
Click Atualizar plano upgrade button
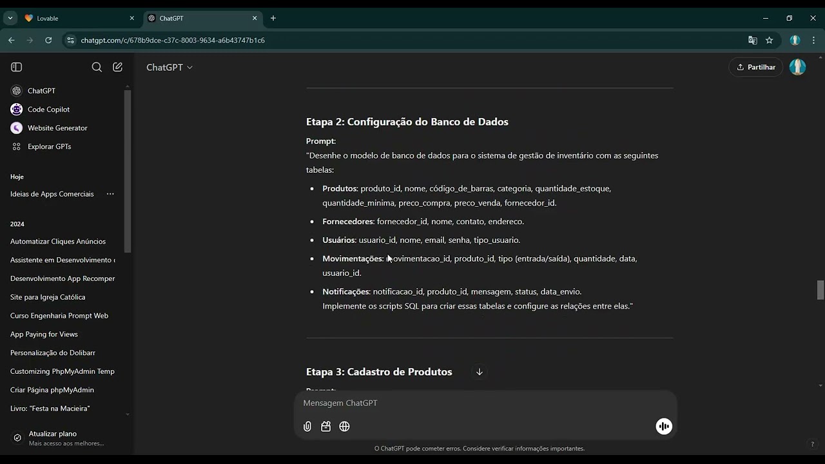63,438
